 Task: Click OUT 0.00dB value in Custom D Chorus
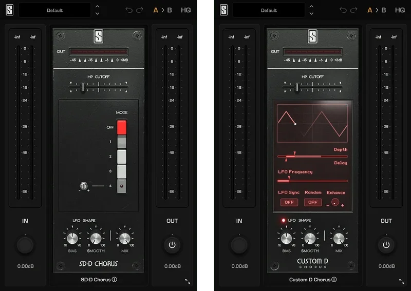point(387,266)
